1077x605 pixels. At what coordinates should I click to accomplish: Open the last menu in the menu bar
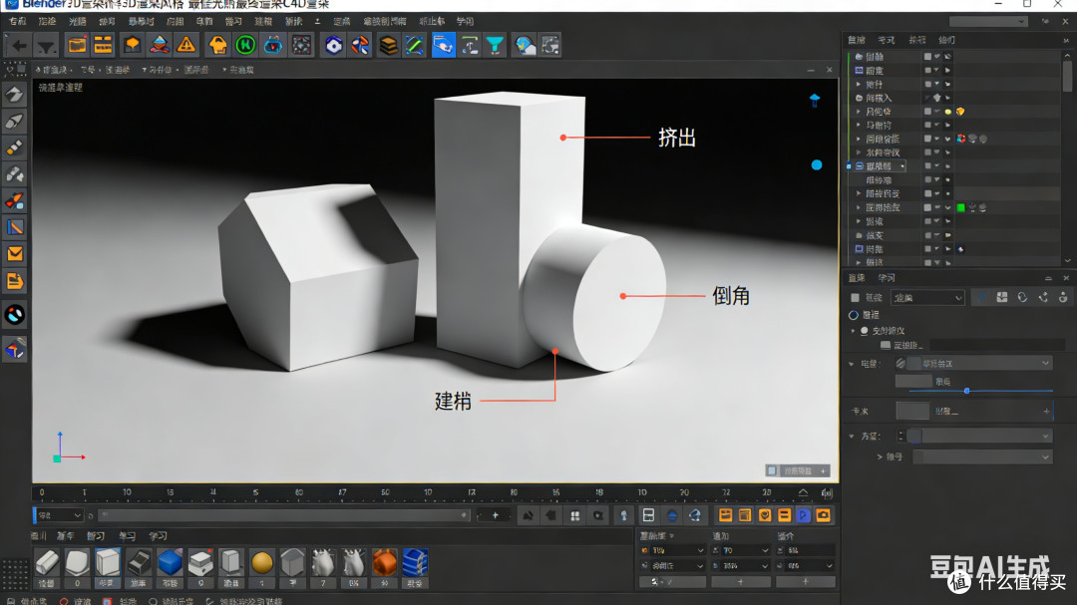pyautogui.click(x=465, y=21)
